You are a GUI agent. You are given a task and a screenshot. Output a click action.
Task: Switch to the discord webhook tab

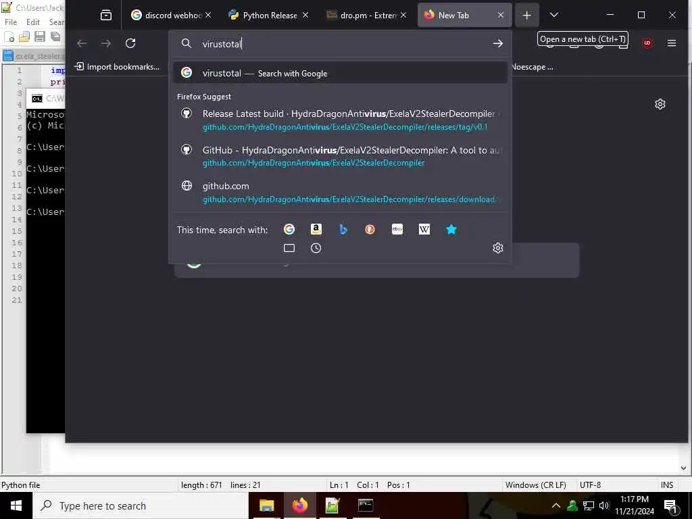coord(166,16)
